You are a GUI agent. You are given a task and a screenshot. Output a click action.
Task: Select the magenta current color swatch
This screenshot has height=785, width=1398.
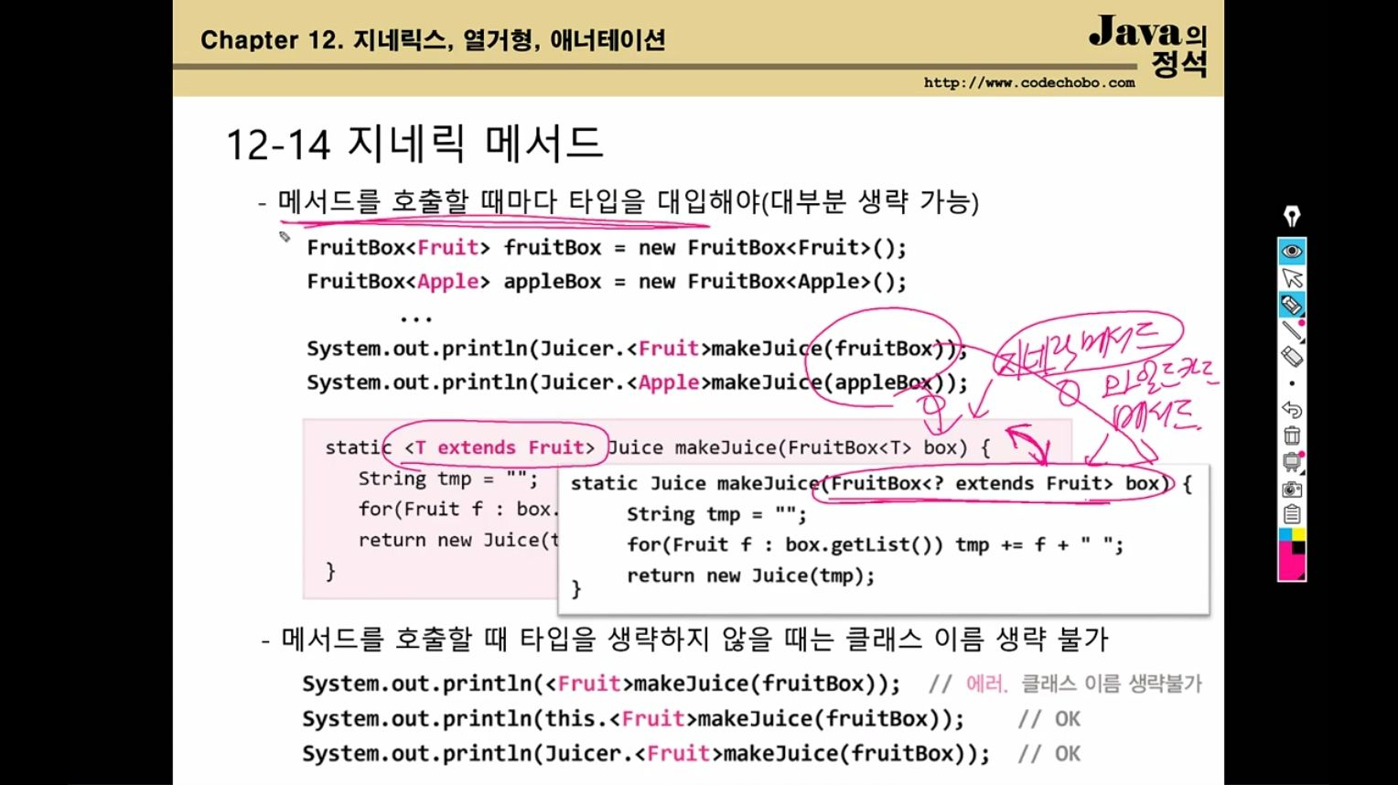pyautogui.click(x=1289, y=565)
